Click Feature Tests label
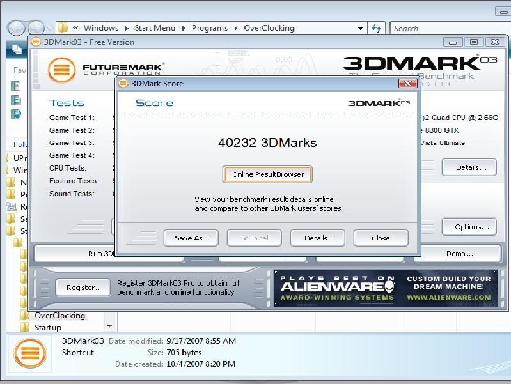Screen dimensions: 511x384 pos(74,181)
